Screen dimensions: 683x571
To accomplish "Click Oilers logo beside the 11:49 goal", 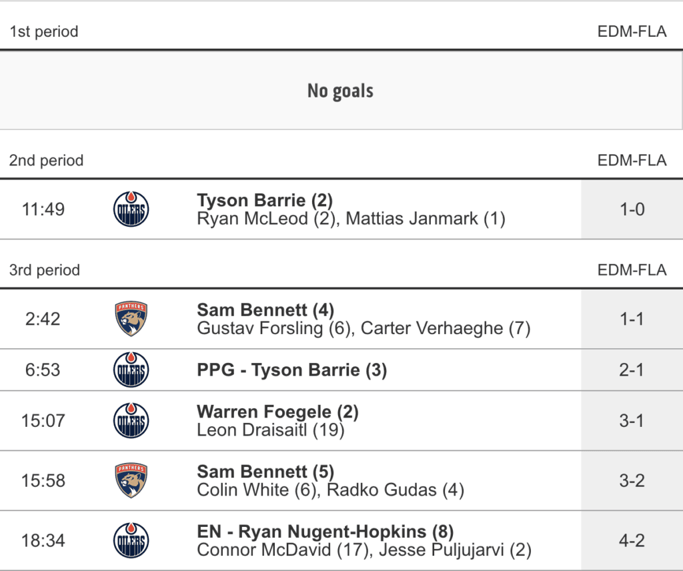I will pos(131,209).
